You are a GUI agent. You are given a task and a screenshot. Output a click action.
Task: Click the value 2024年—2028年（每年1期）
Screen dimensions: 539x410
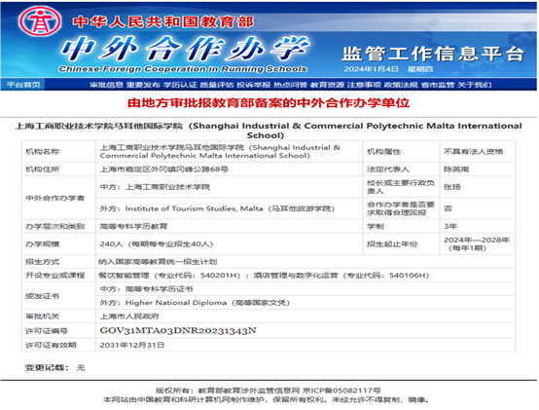click(477, 244)
